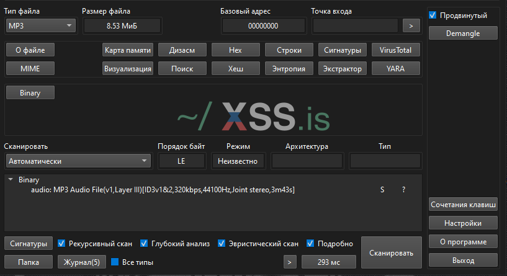Click the S link in result row
Viewport: 507px width, 276px height.
[382, 190]
